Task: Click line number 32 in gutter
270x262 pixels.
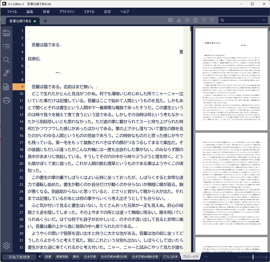Action: coord(21,247)
